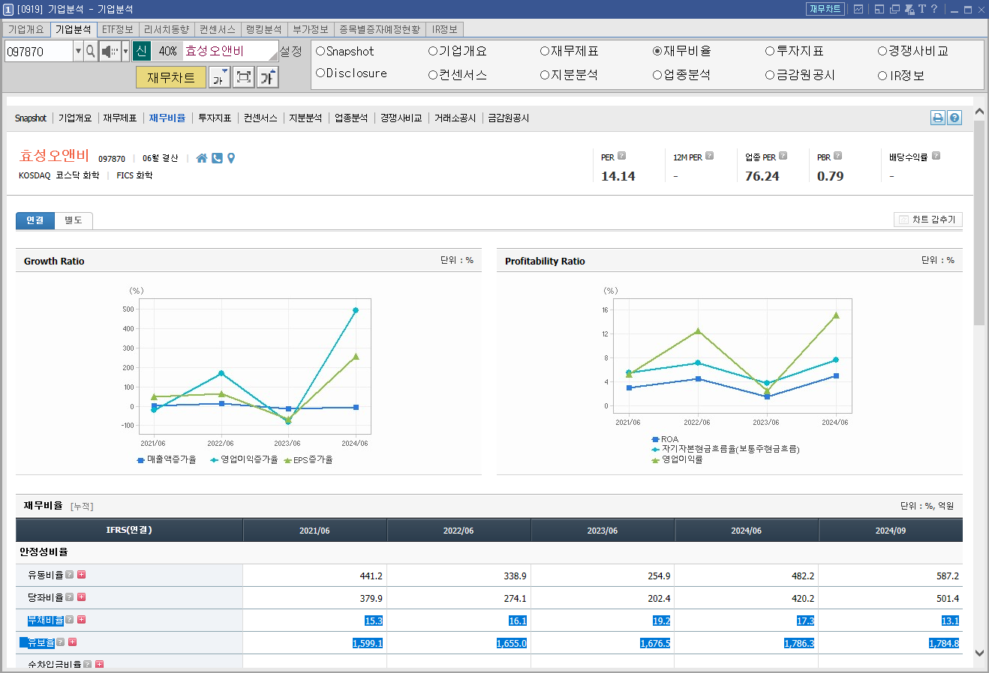Select the Disclosure radio button
Screen dimensions: 989x673
320,73
